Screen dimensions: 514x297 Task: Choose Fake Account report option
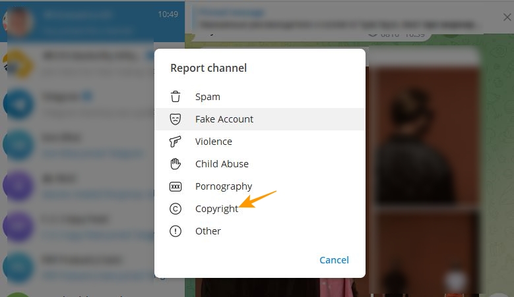point(259,119)
